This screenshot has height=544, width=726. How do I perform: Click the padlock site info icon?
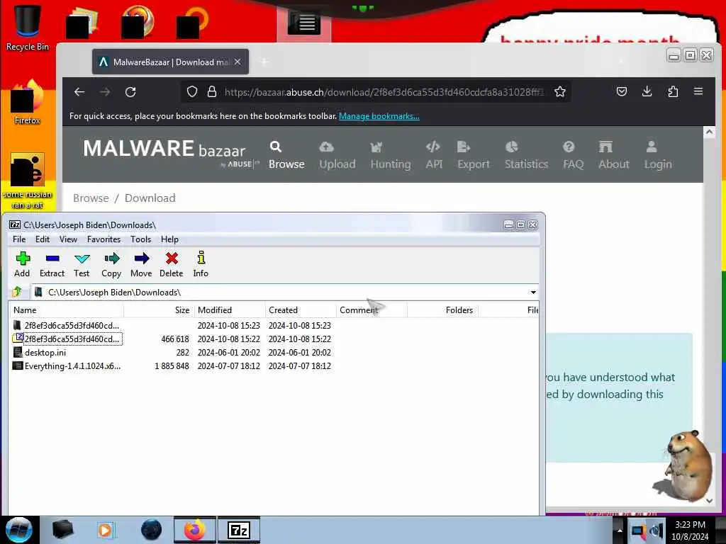(212, 91)
